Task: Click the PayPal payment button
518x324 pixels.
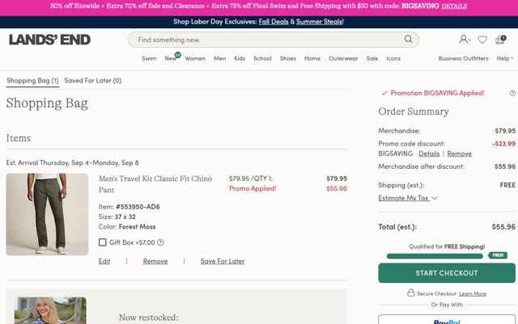Action: pyautogui.click(x=447, y=319)
